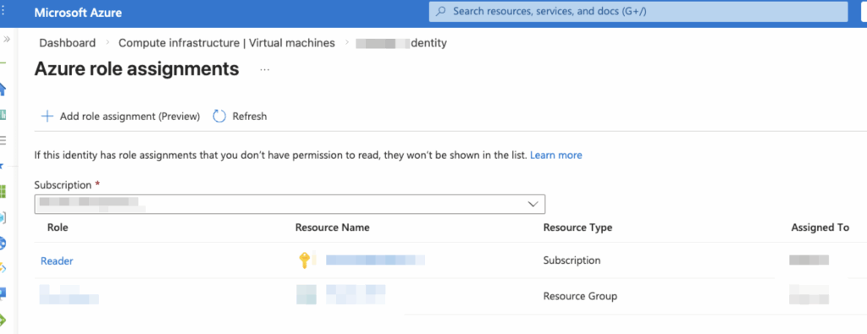Screen dimensions: 867x334
Task: Focus the Search resources, services, and docs box
Action: point(638,12)
